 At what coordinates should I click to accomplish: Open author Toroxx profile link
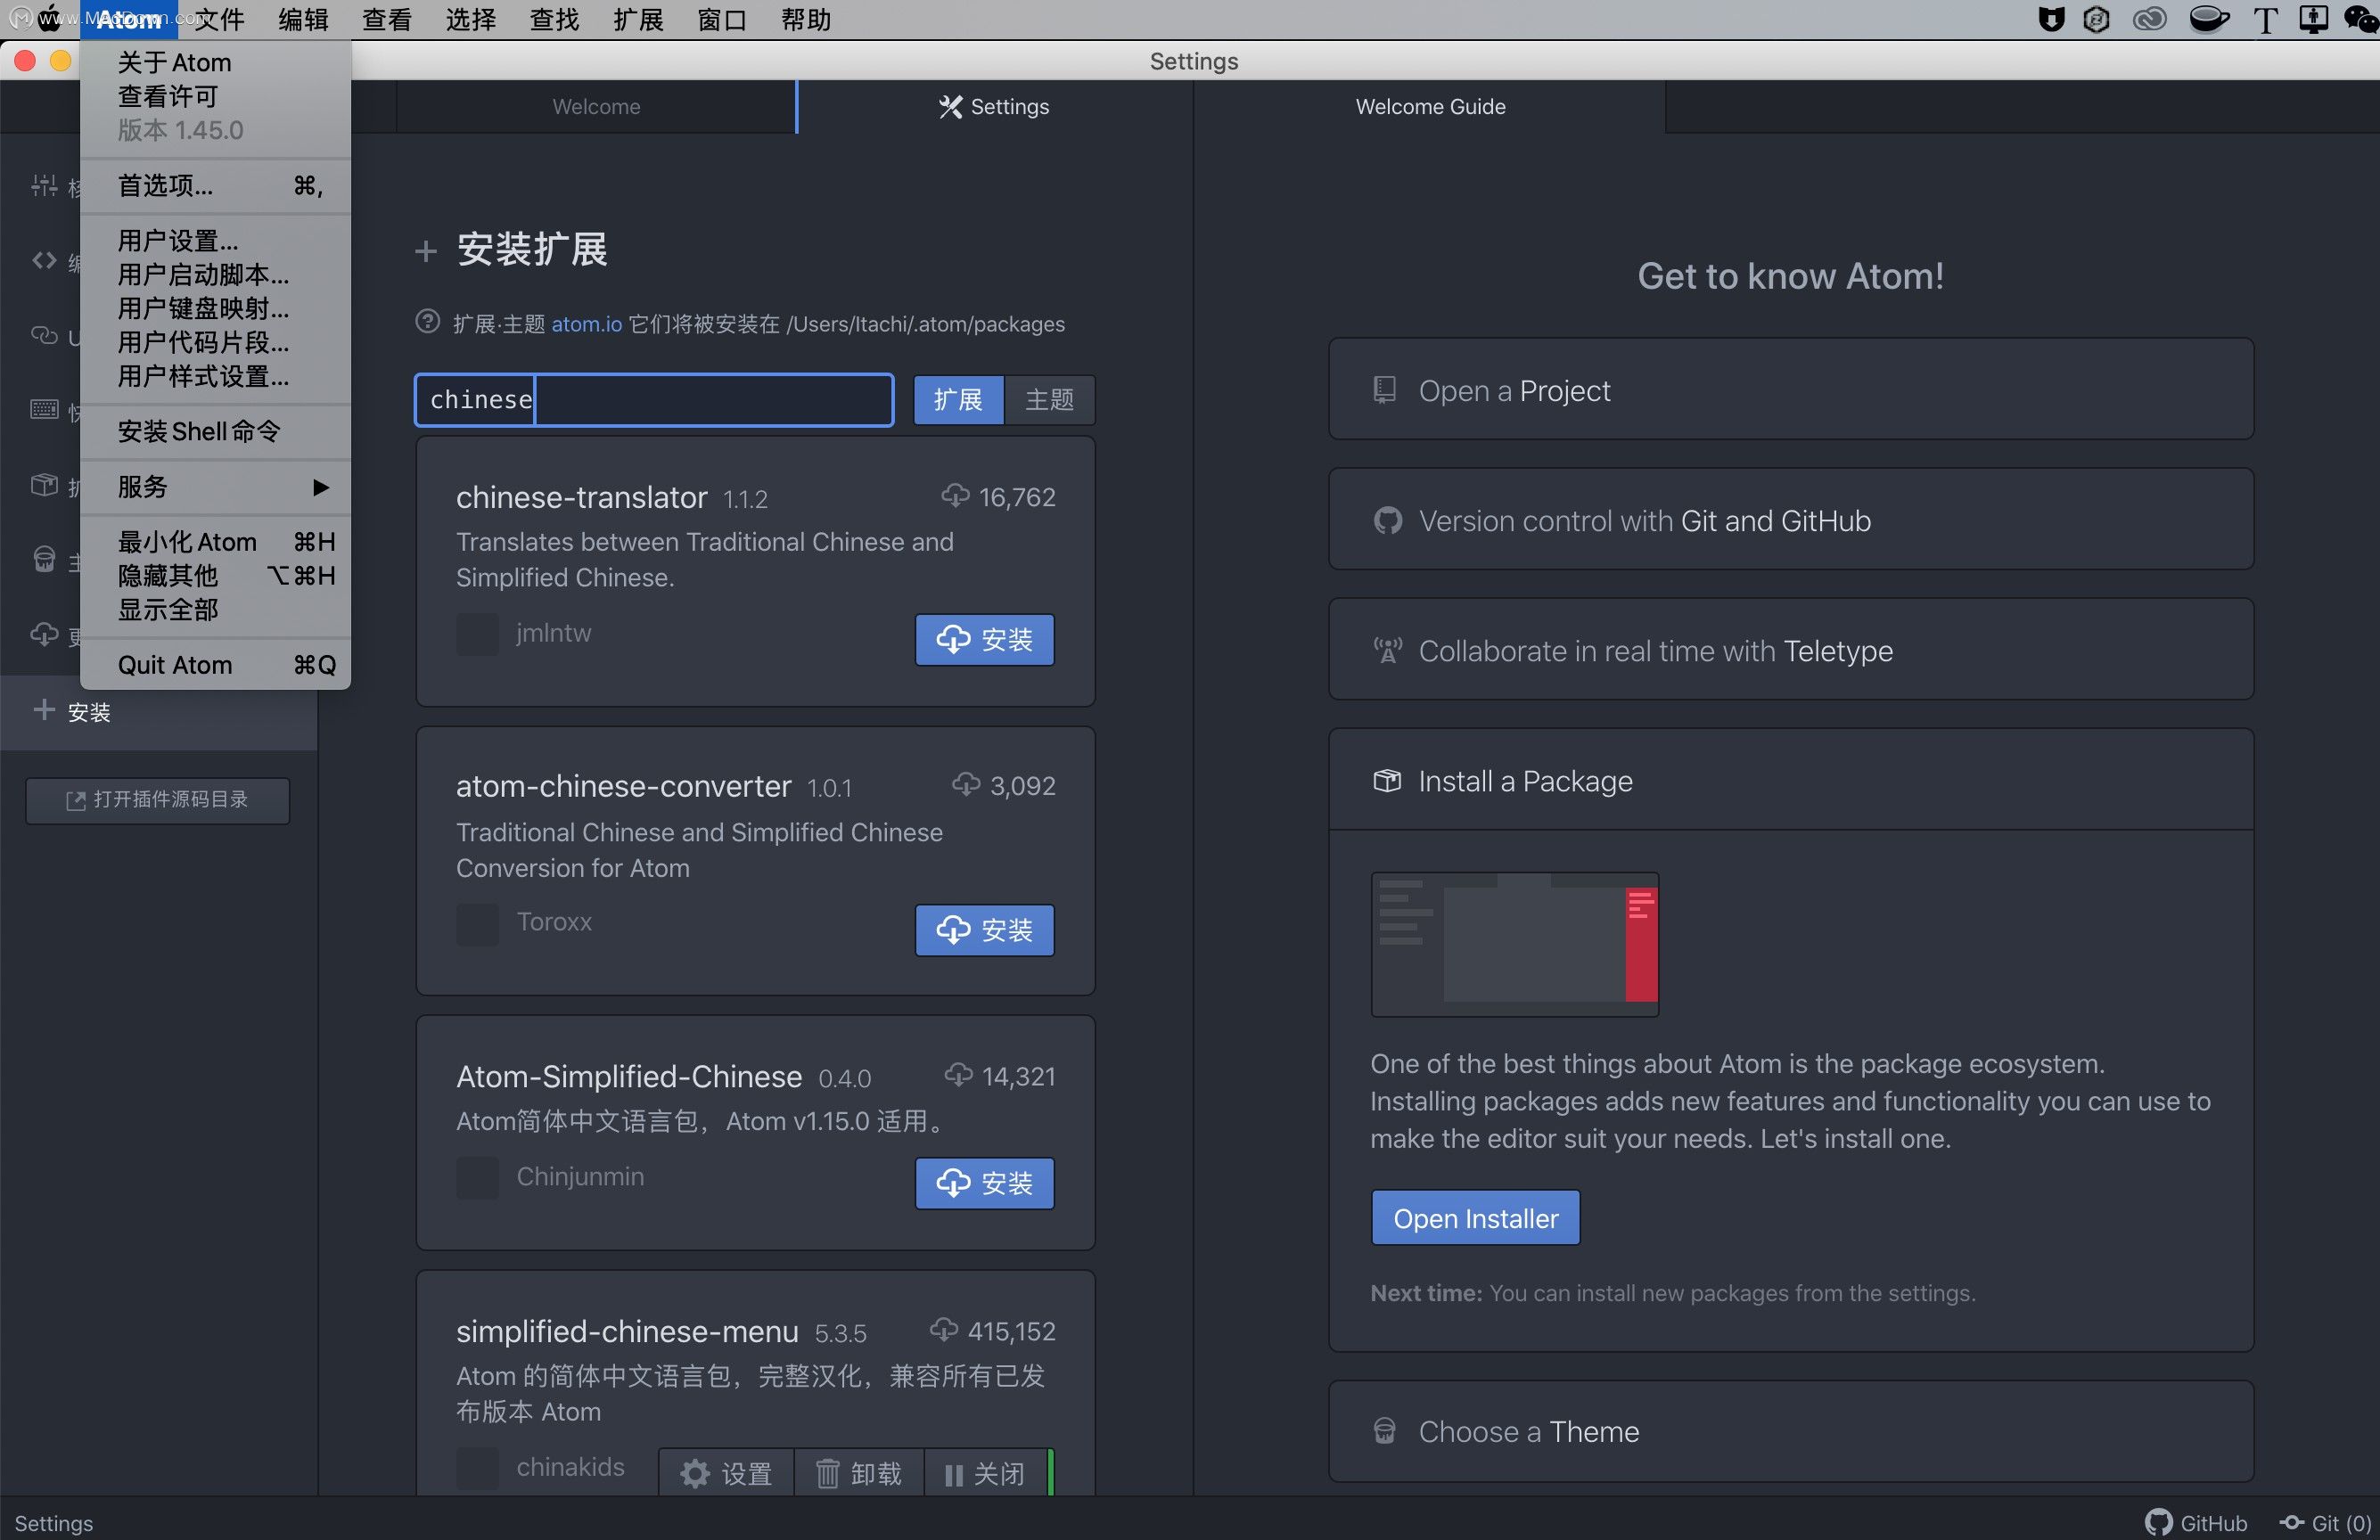tap(554, 921)
